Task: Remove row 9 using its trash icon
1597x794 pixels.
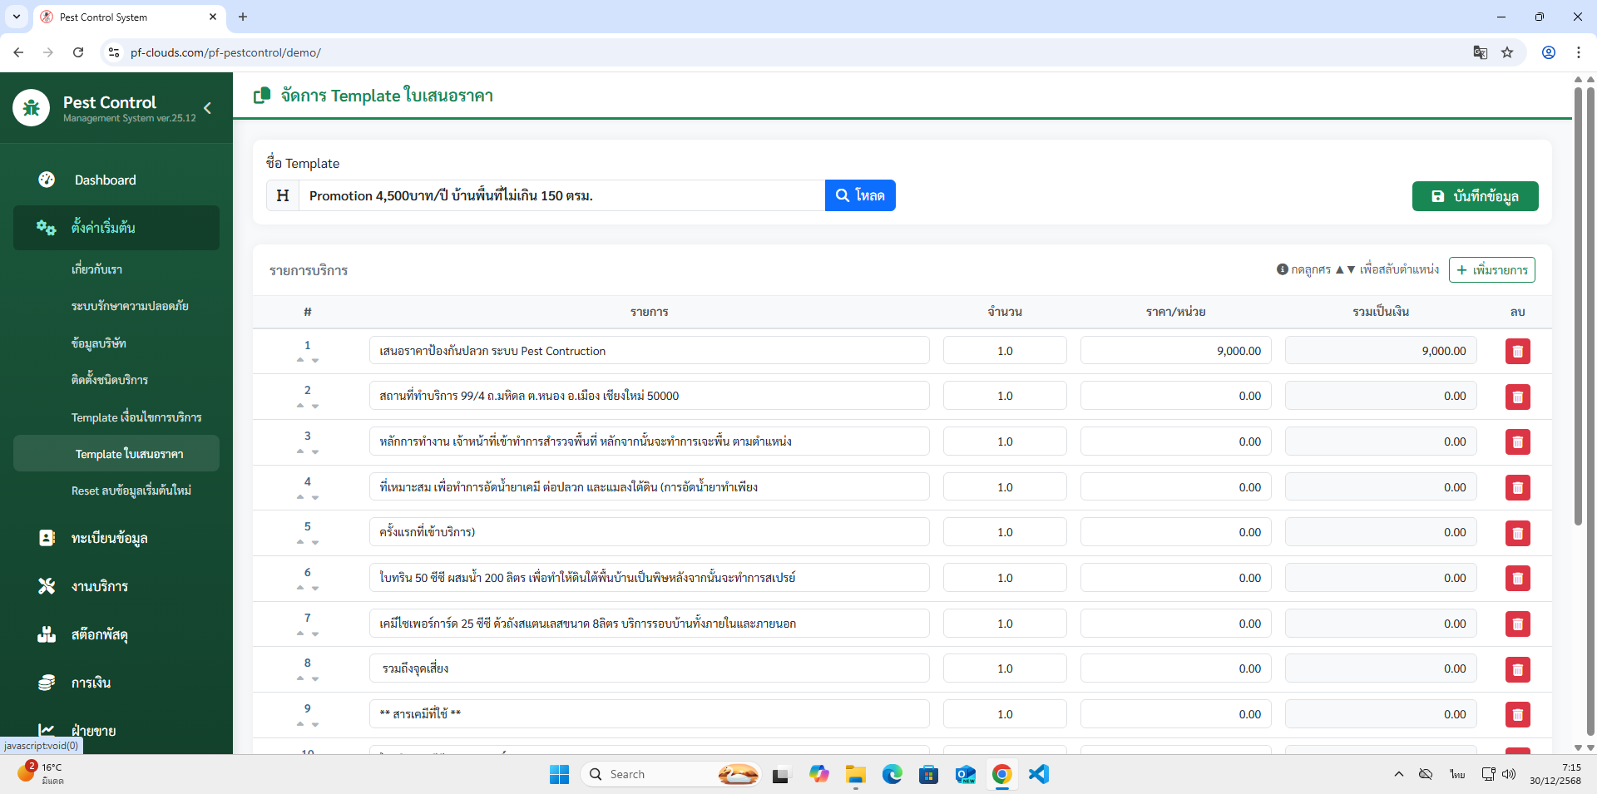Action: (x=1517, y=714)
